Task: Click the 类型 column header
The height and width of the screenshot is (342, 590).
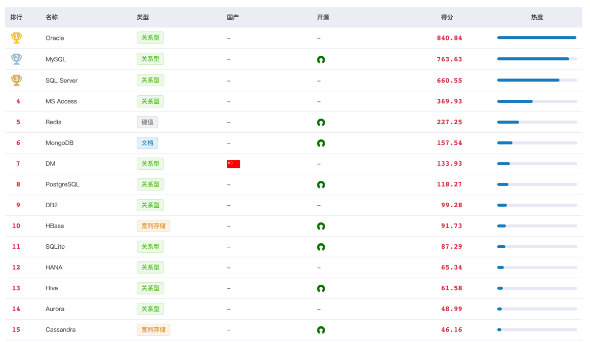Action: [x=143, y=17]
